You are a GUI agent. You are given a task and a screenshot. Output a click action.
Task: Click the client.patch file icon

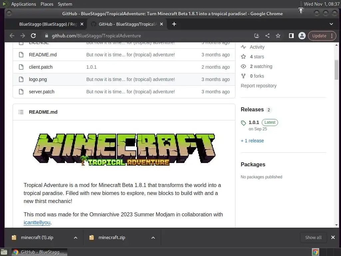click(x=21, y=67)
